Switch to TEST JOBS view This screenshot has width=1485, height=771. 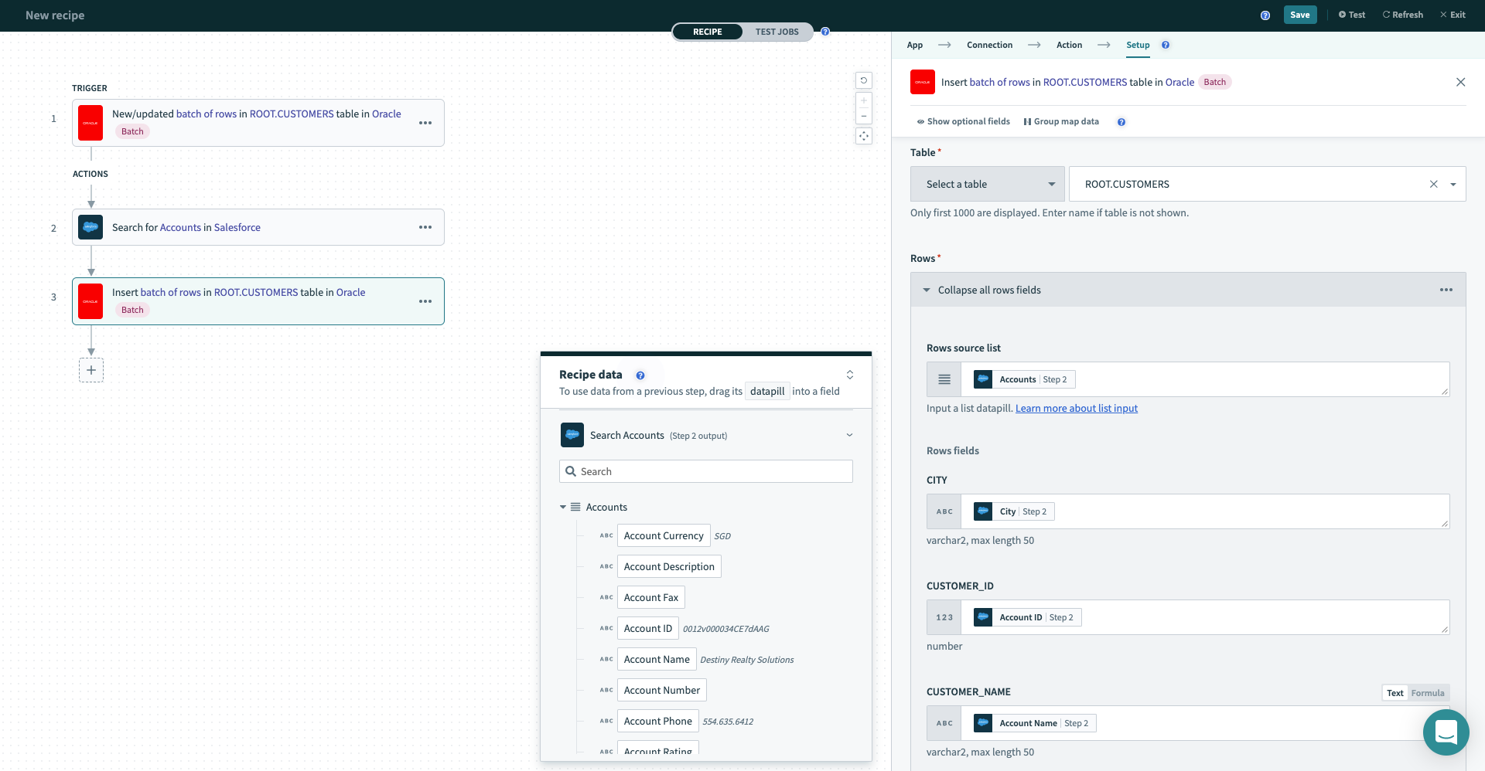(x=777, y=32)
